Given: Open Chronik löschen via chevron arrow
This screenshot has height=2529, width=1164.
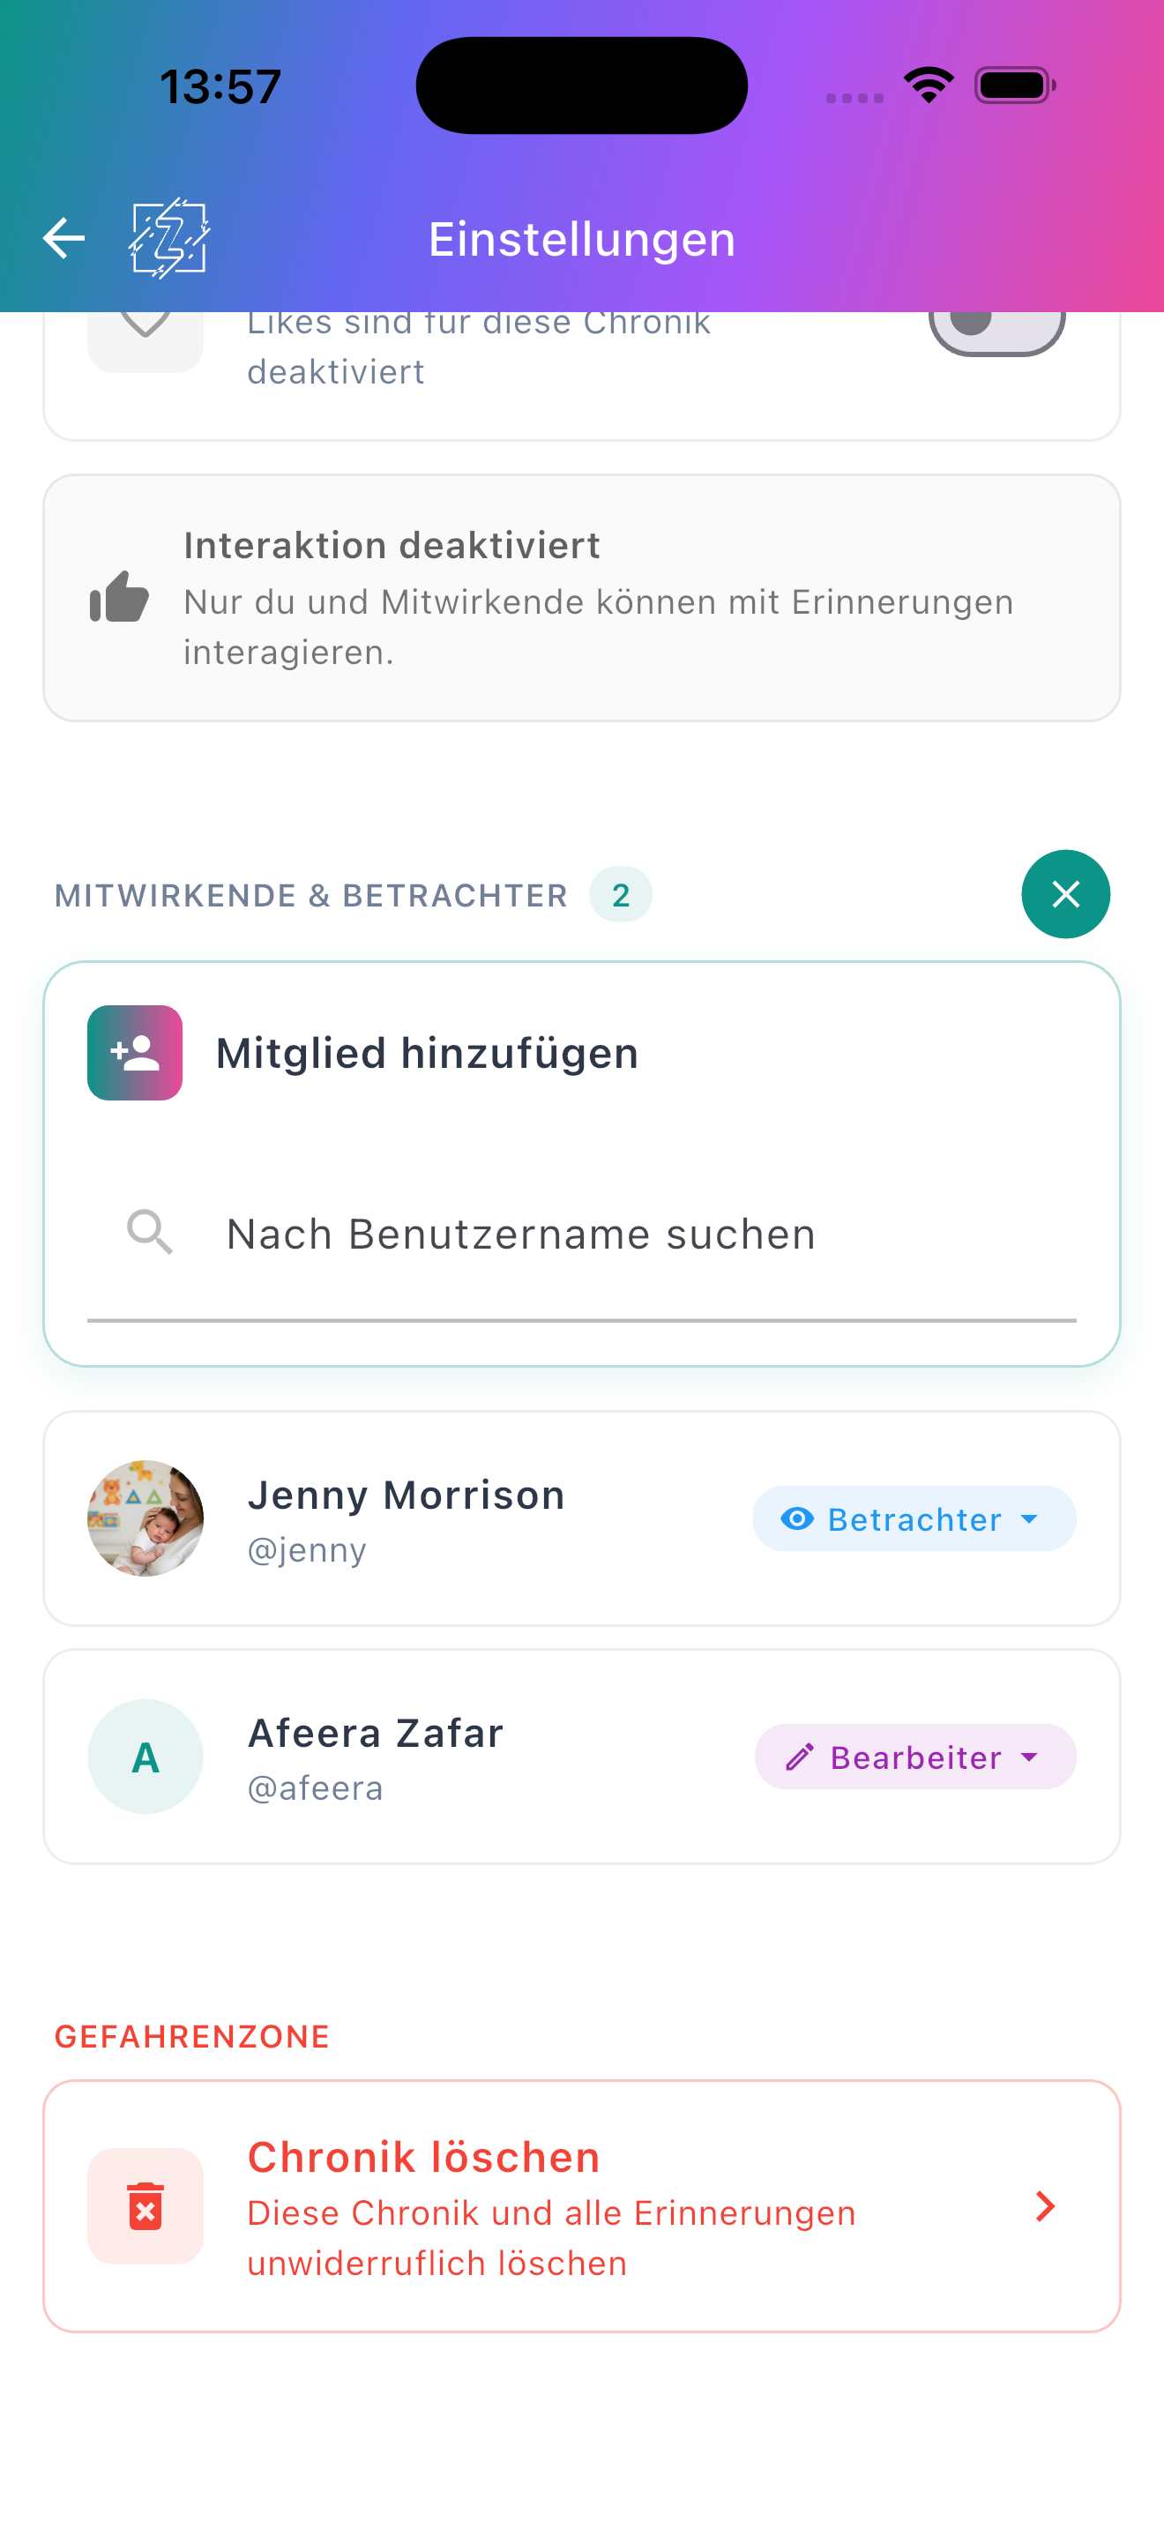Looking at the screenshot, I should click(x=1045, y=2206).
